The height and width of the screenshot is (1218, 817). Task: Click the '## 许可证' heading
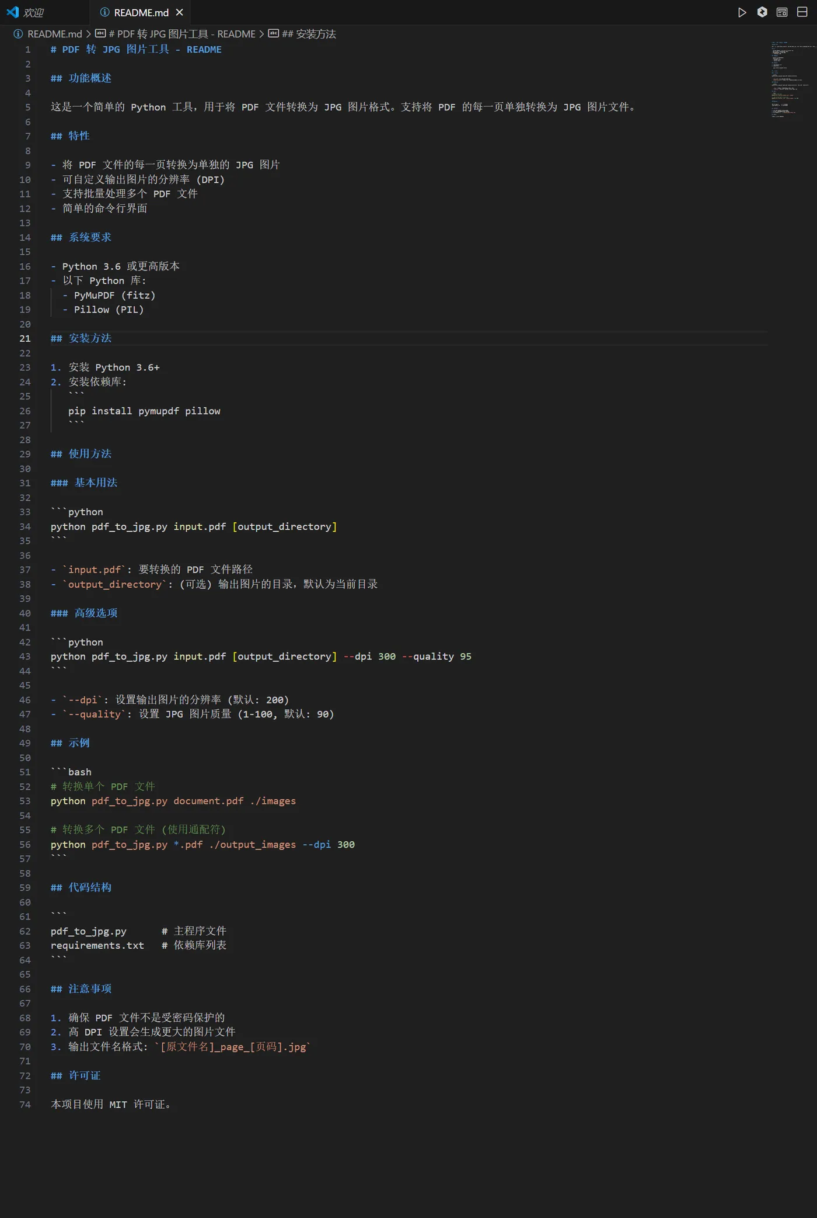pos(76,1075)
